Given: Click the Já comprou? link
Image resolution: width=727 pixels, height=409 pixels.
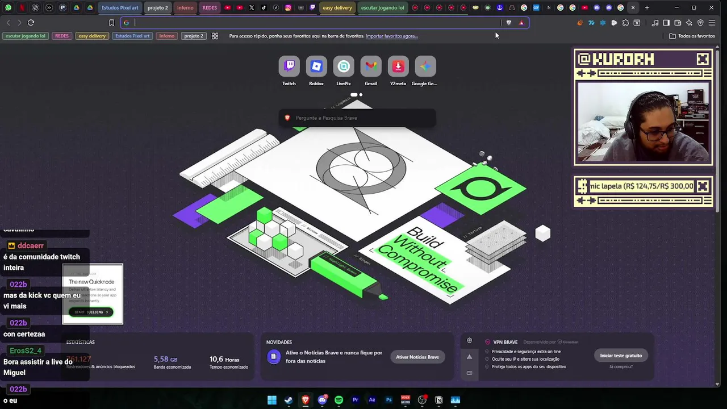Looking at the screenshot, I should pos(621,367).
